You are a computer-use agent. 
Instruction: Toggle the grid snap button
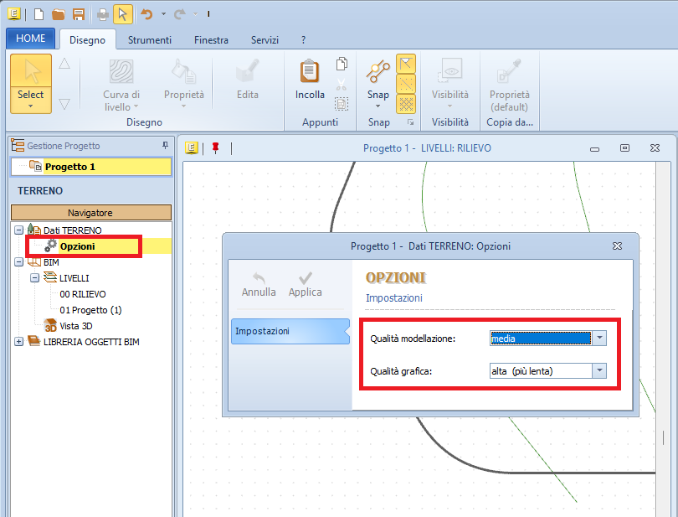(406, 104)
